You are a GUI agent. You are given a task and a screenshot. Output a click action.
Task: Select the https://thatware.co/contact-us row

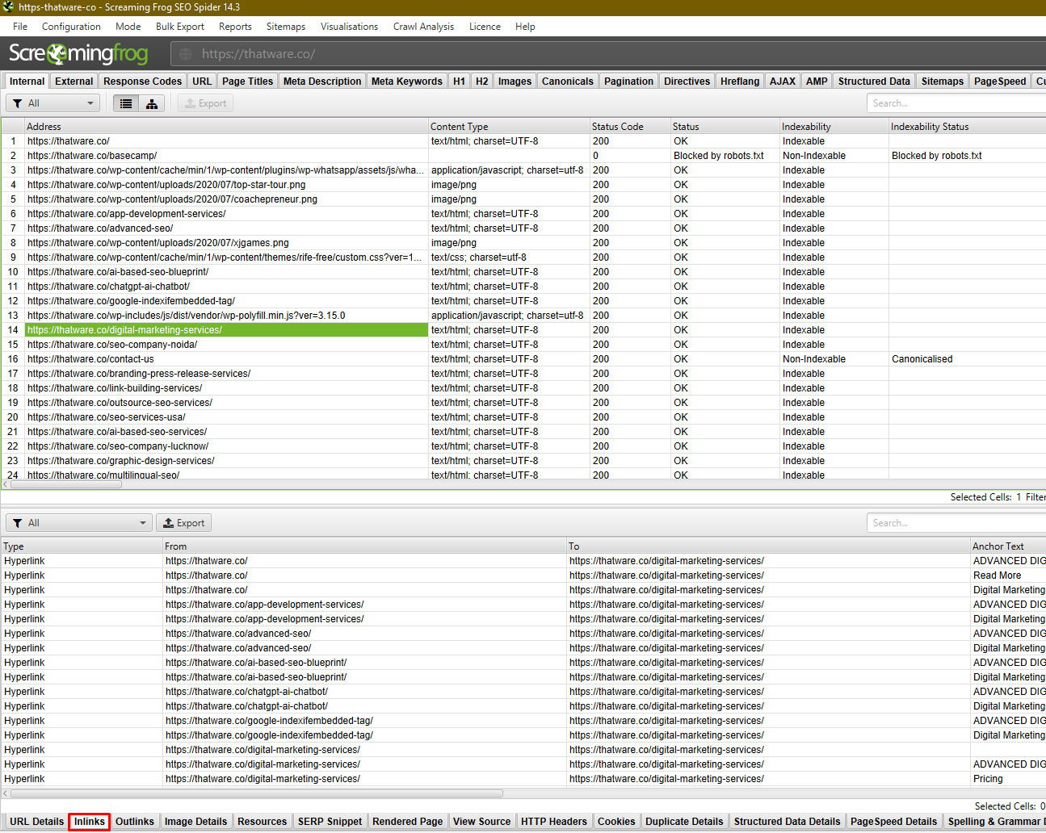pos(523,359)
